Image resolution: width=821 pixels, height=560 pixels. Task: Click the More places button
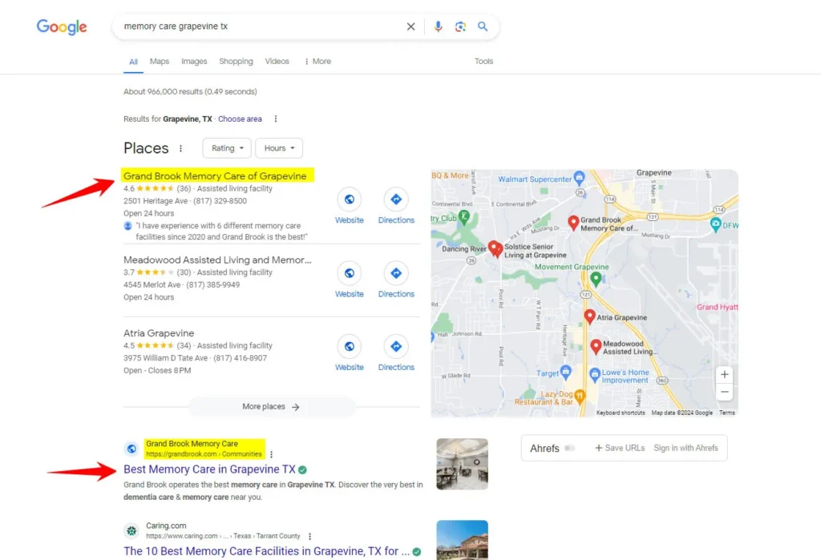(271, 407)
